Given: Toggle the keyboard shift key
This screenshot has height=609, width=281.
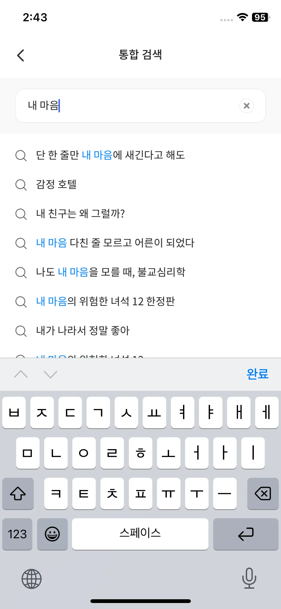Looking at the screenshot, I should 18,493.
